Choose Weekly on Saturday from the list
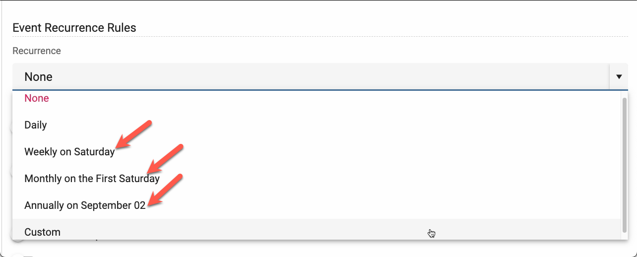 [69, 152]
